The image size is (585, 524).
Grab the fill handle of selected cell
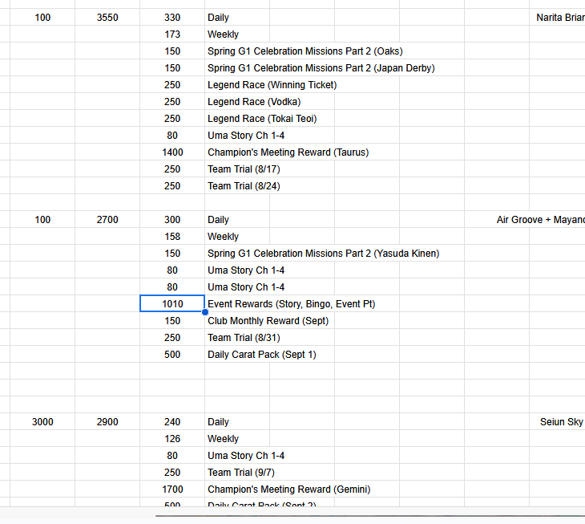coord(205,312)
